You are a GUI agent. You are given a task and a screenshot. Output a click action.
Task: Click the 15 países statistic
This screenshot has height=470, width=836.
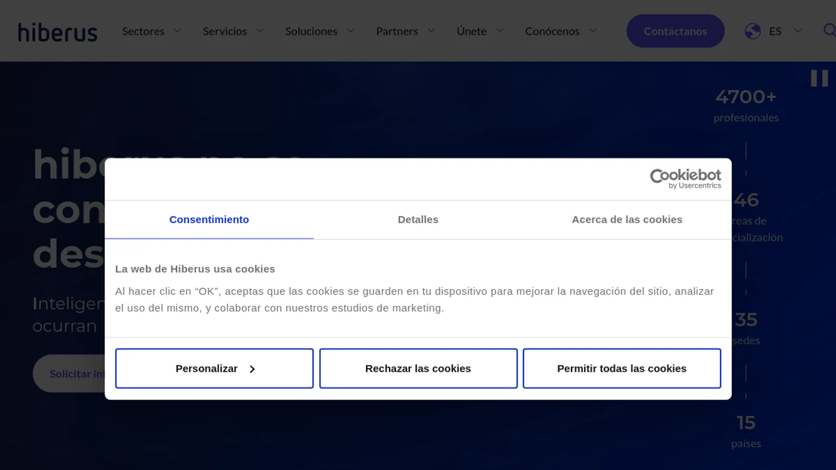click(x=746, y=431)
